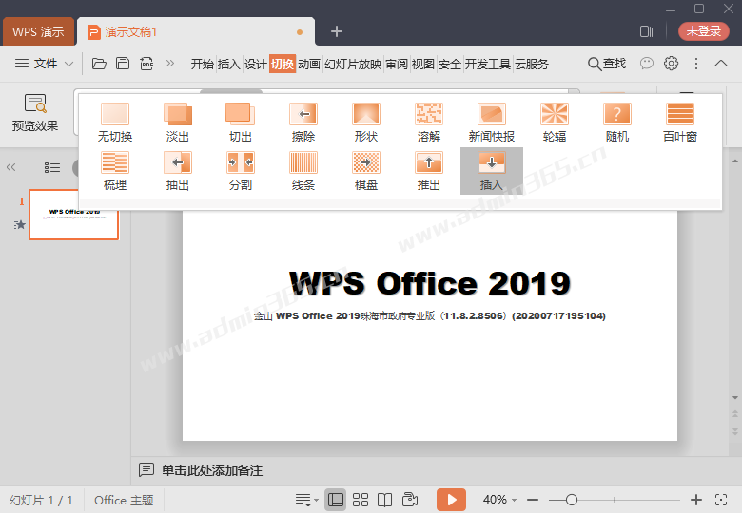This screenshot has height=513, width=742.
Task: Start slideshow with the orange play button
Action: (x=452, y=500)
